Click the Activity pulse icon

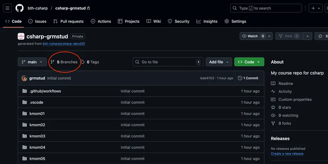(x=273, y=92)
